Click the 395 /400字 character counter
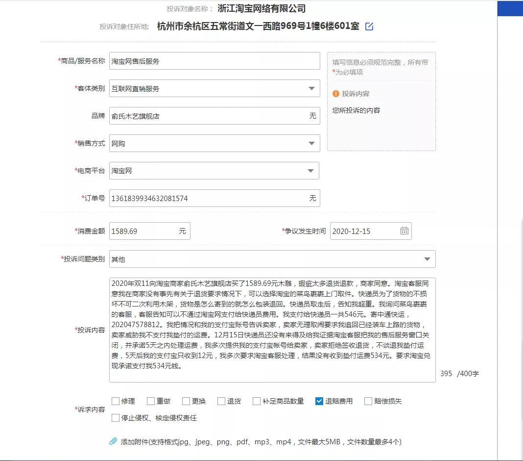Screen dimensions: 523x461 459,374
